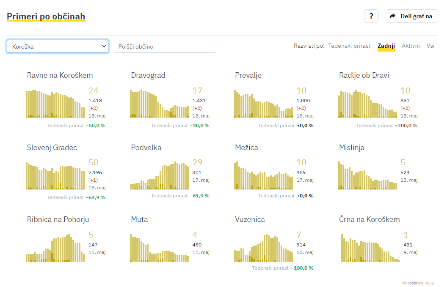
Task: Click the Vuzenica bar chart
Action: coord(263,248)
